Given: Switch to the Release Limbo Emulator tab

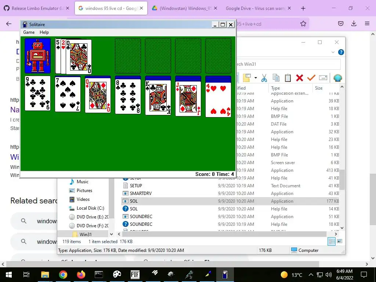Looking at the screenshot, I should tap(36, 8).
